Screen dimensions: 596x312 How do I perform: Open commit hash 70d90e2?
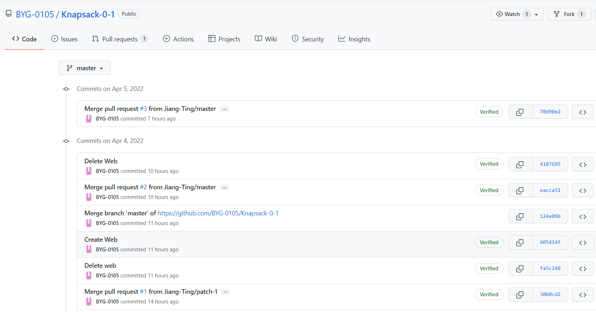coord(550,112)
